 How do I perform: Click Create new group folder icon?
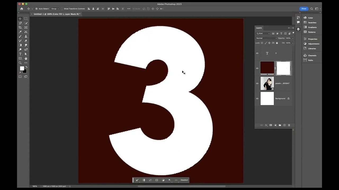[x=280, y=125]
